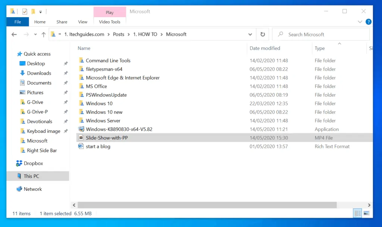Image resolution: width=382 pixels, height=227 pixels.
Task: Open the address bar history dropdown
Action: click(x=250, y=34)
